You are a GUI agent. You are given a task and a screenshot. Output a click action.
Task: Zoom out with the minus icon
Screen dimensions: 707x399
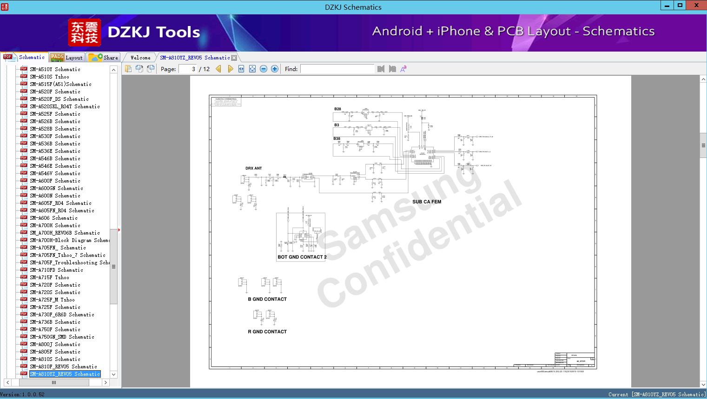coord(264,69)
